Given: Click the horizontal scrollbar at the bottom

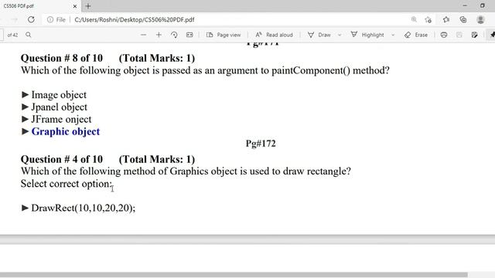Looking at the screenshot, I should (234, 275).
